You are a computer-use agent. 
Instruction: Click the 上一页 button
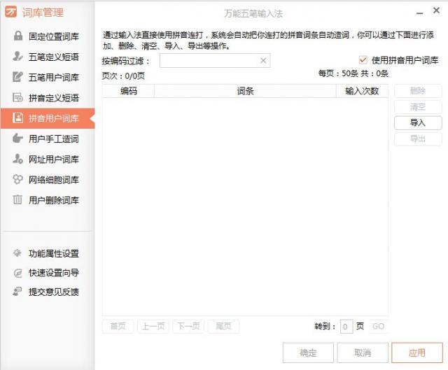(153, 326)
